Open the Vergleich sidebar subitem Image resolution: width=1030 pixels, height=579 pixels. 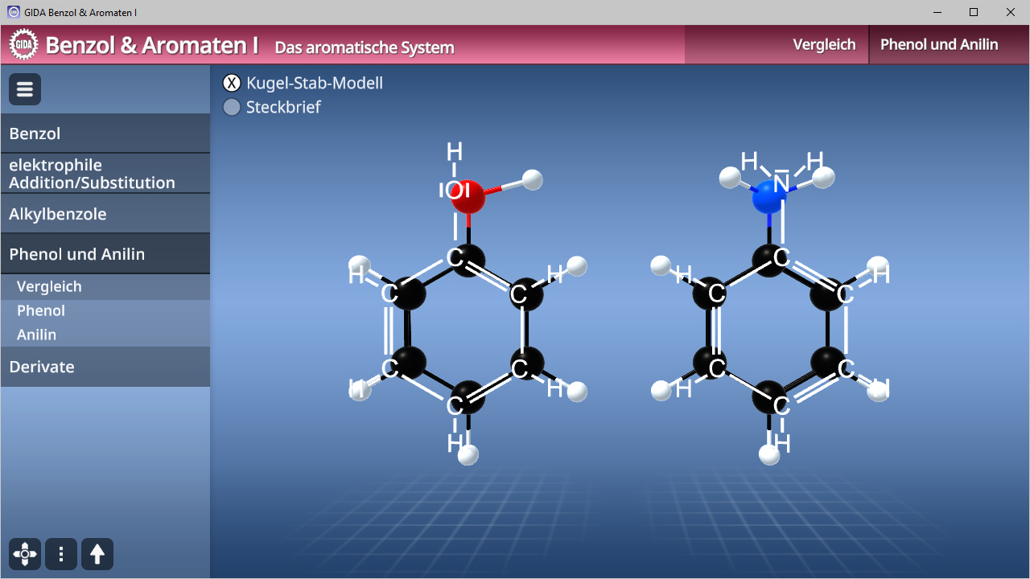tap(49, 287)
